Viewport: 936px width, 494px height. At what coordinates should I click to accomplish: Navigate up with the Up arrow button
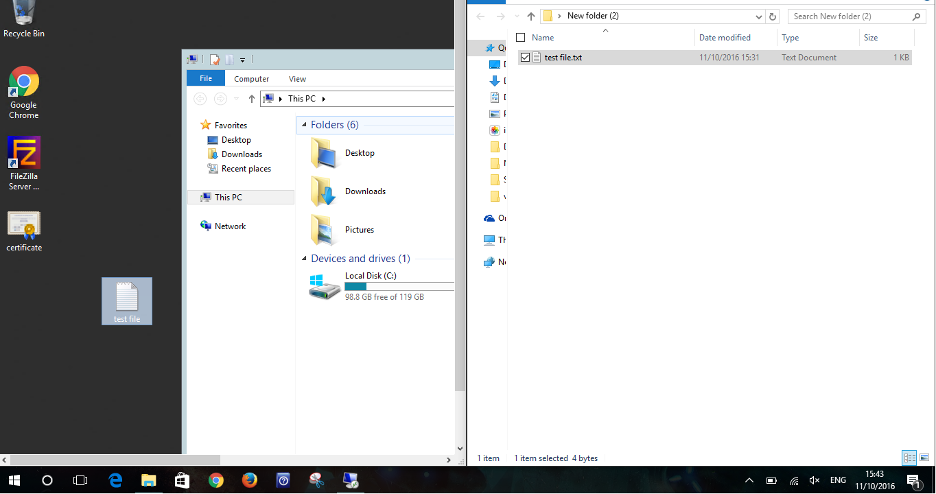(x=530, y=16)
